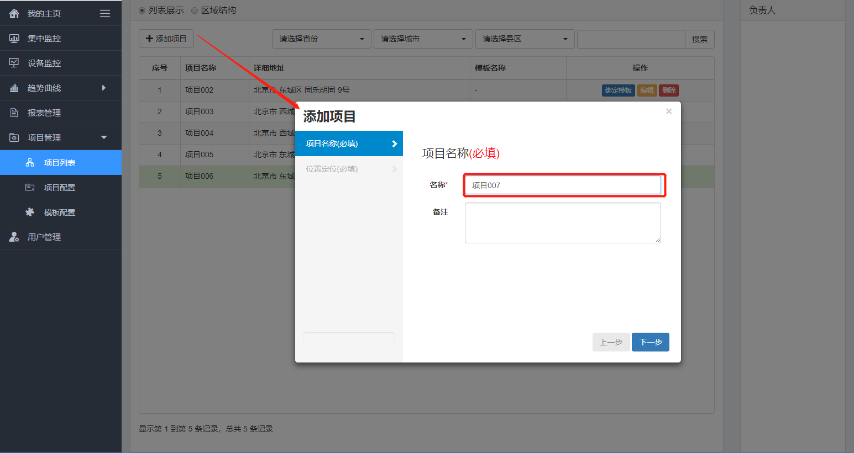This screenshot has height=453, width=854.
Task: Click the 下一步 button
Action: click(x=651, y=342)
